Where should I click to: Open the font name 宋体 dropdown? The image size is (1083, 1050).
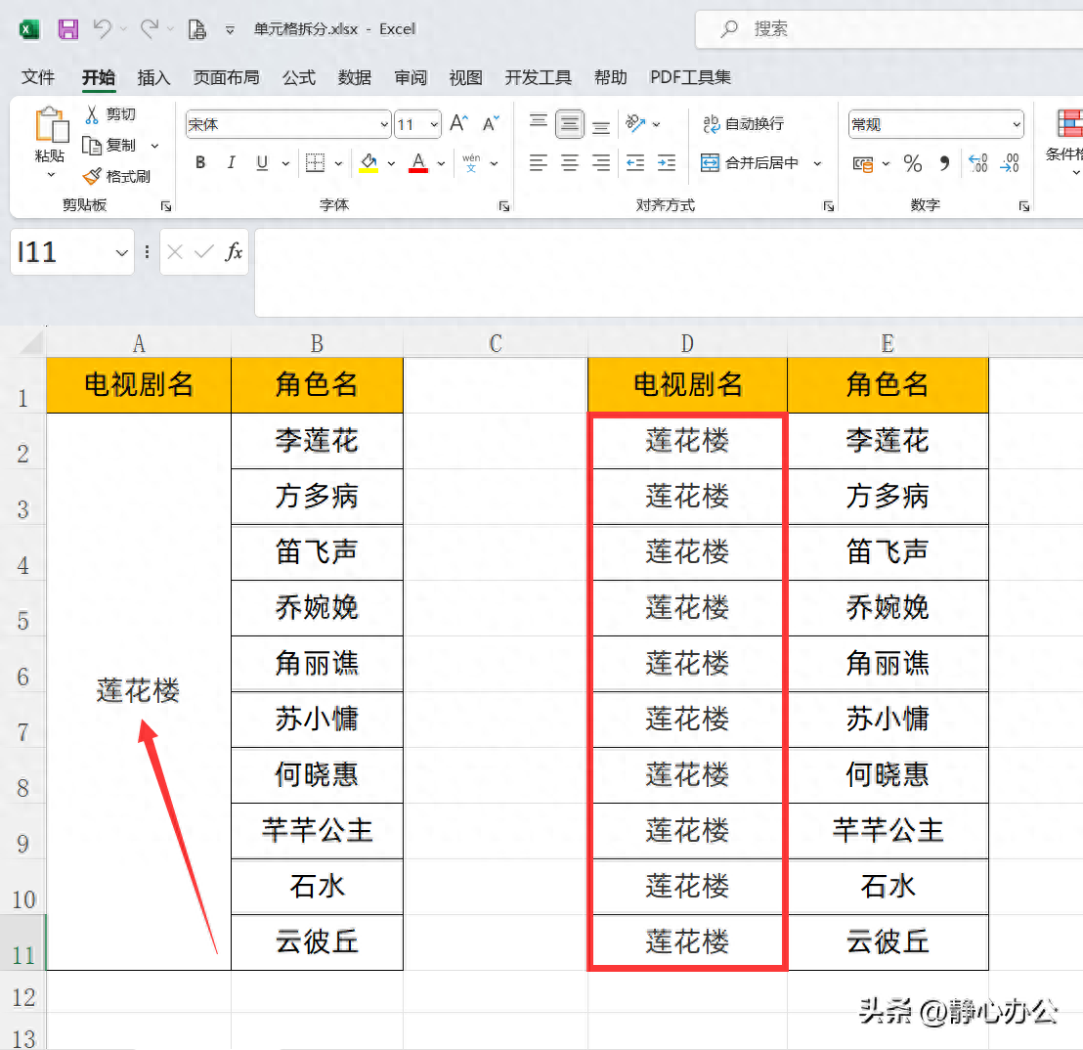(384, 125)
